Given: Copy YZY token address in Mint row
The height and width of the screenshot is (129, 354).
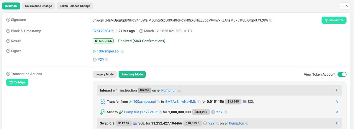Looking at the screenshot, I should 225,112.
